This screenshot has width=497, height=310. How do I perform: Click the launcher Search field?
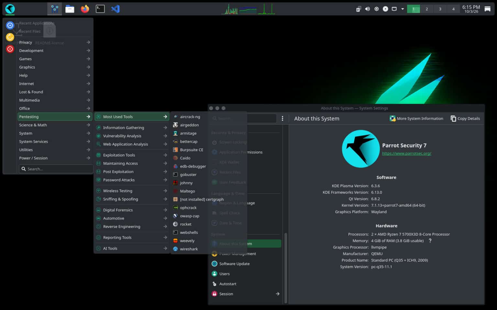click(56, 169)
